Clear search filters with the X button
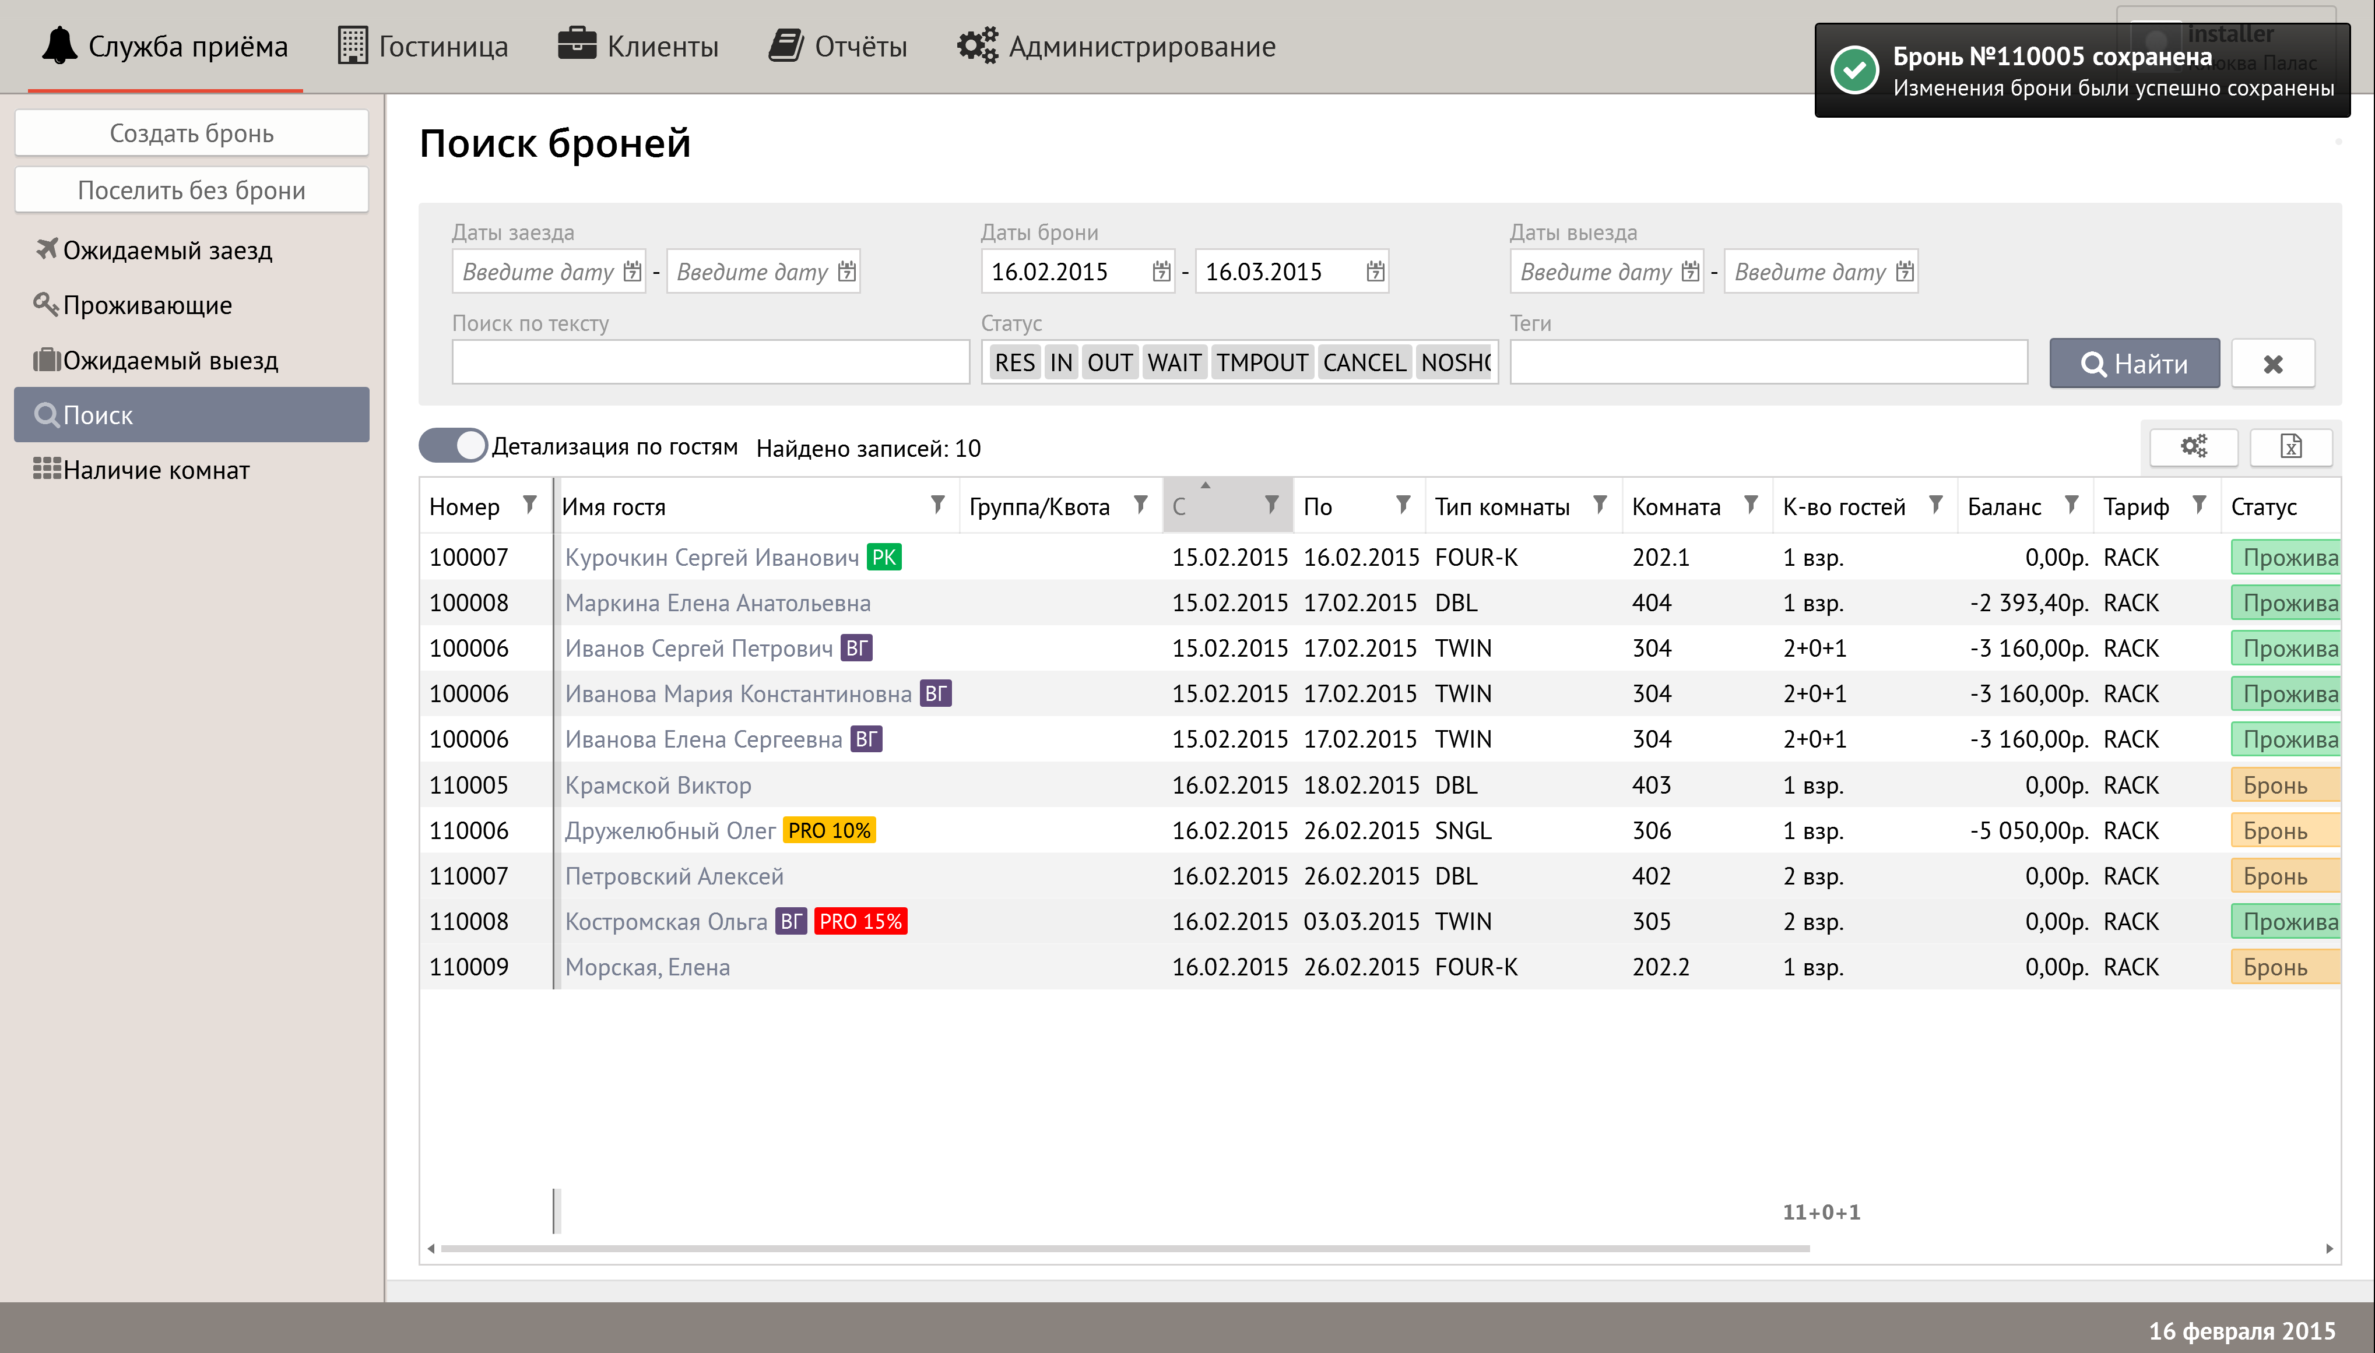The height and width of the screenshot is (1353, 2375). pos(2273,364)
